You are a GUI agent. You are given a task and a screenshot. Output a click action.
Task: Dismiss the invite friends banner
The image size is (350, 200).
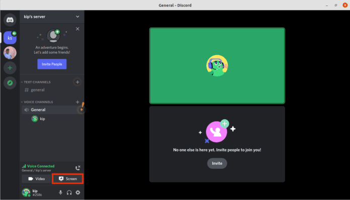pos(77,29)
